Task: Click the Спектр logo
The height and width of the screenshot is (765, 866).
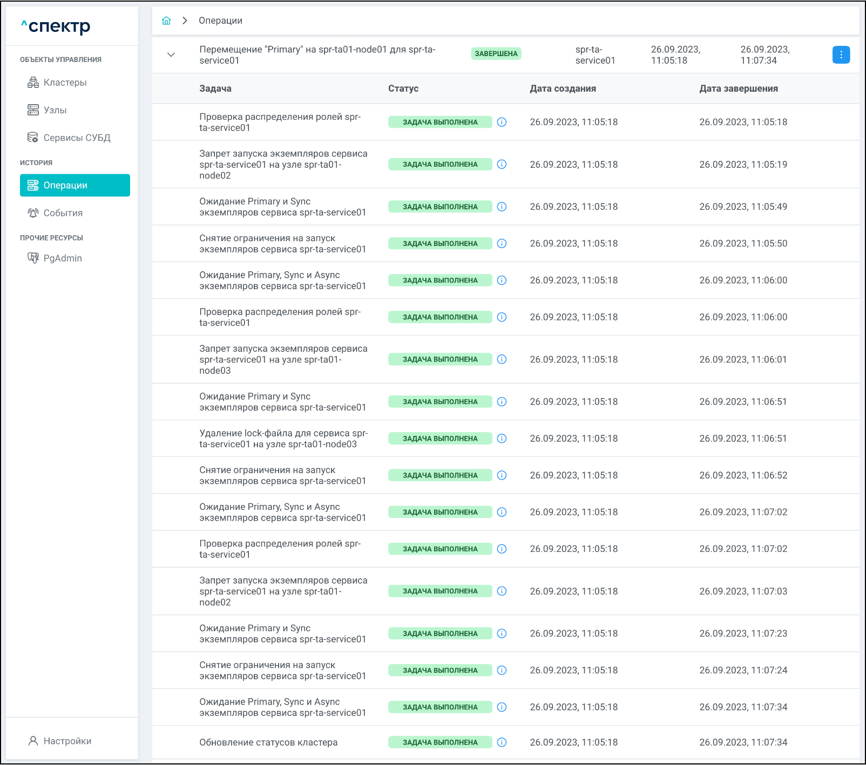Action: [x=56, y=26]
